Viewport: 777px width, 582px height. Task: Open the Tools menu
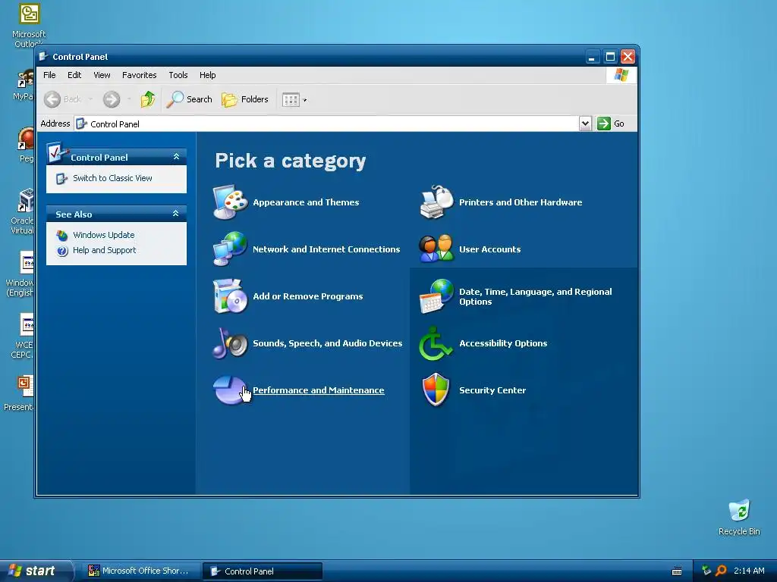(x=178, y=75)
